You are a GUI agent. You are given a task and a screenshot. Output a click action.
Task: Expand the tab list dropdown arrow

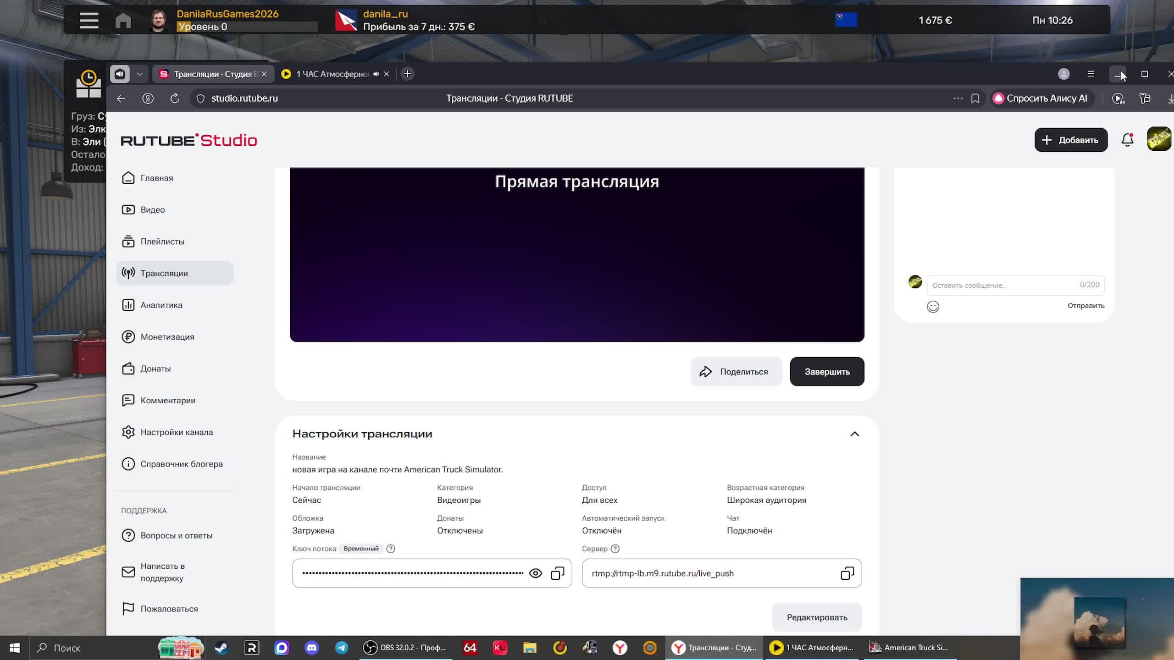pos(139,74)
